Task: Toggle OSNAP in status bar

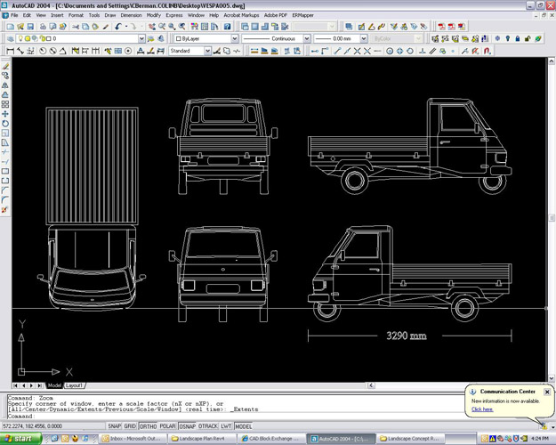Action: pos(187,426)
